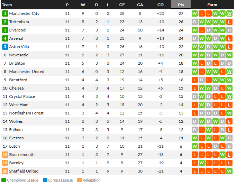
Task: Click Tottenham's most recent underlined L form icon
Action: coord(229,22)
